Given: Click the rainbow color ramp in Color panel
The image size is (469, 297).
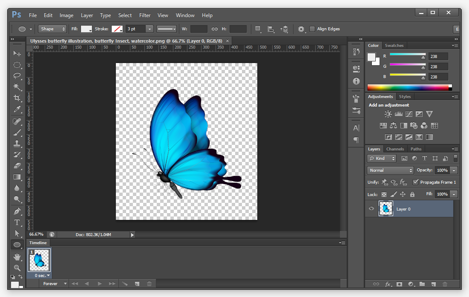Looking at the screenshot, I should pyautogui.click(x=408, y=87).
